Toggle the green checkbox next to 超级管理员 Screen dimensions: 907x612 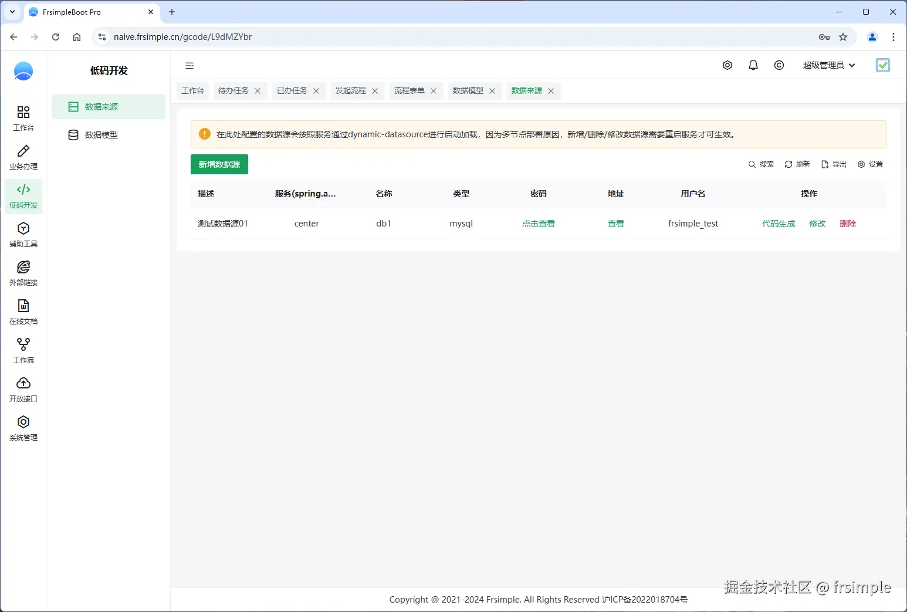click(883, 65)
